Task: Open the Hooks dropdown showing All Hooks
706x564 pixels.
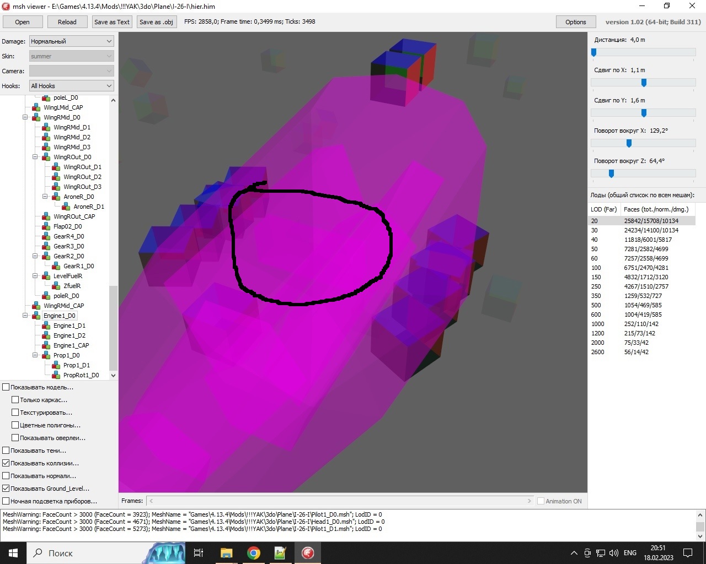Action: click(x=71, y=86)
